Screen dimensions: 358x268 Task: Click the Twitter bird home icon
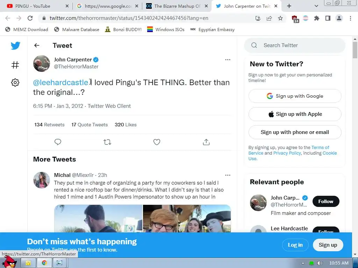coord(15,46)
